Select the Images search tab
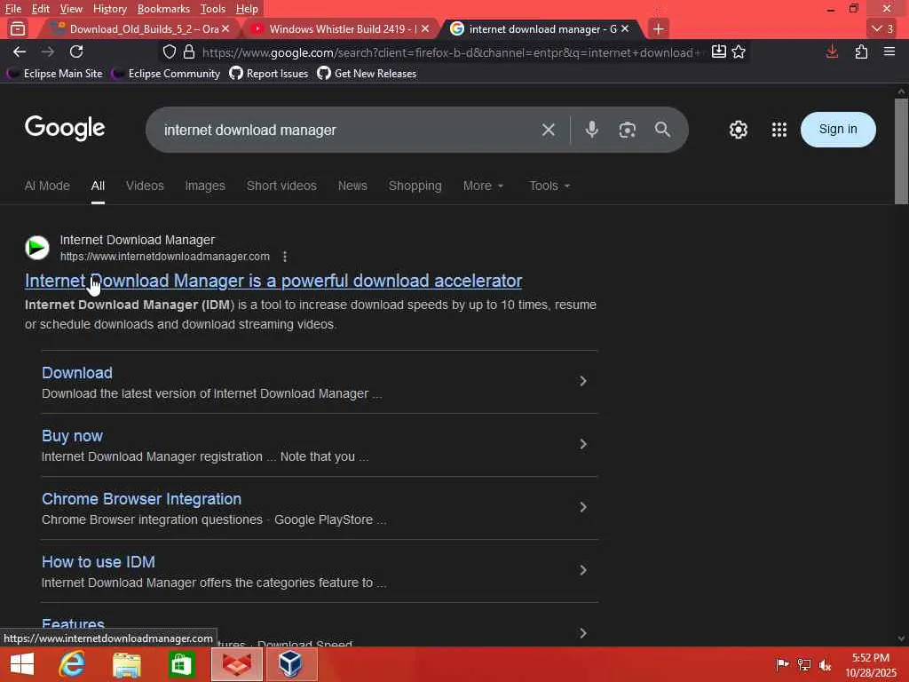Viewport: 909px width, 682px height. 205,186
